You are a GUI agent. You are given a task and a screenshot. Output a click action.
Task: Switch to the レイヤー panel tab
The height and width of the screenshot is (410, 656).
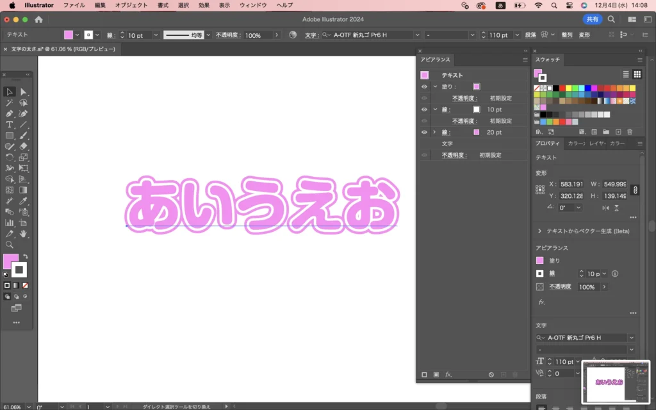(x=597, y=143)
